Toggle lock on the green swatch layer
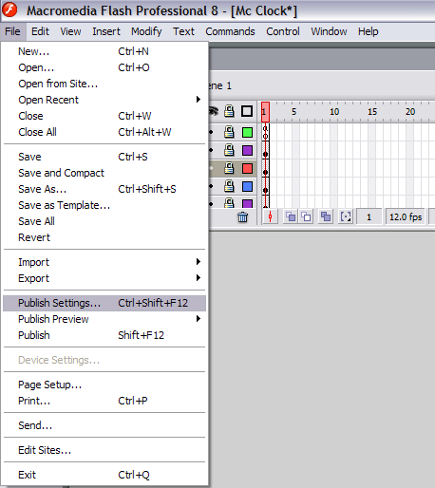Screen dimensions: 435x488 [x=229, y=132]
